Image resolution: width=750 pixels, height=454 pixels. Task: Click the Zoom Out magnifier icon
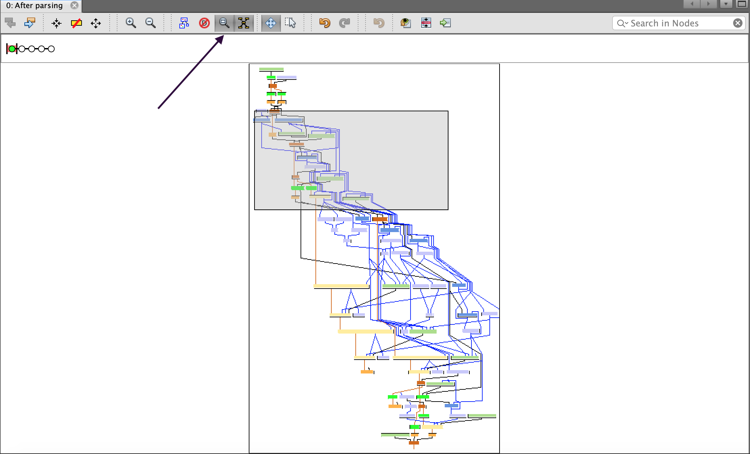click(150, 23)
